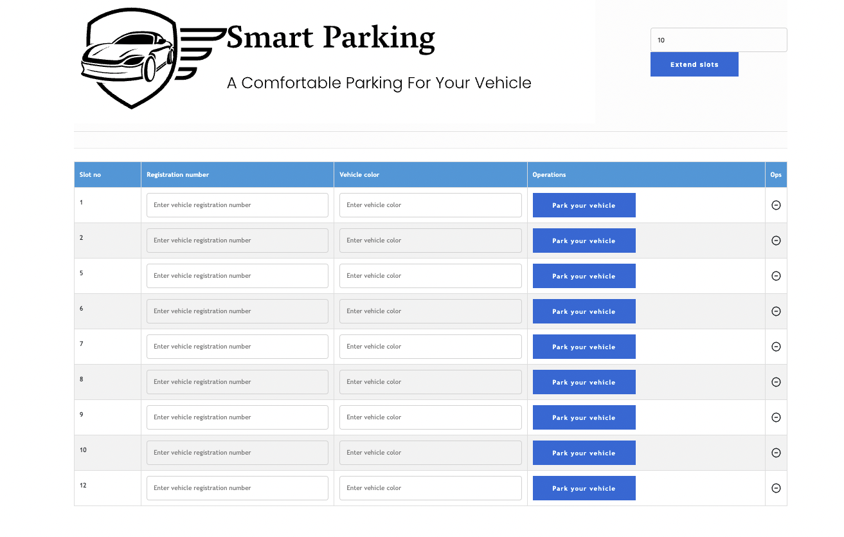Image resolution: width=844 pixels, height=537 pixels.
Task: Click the remove icon for slot 1
Action: (x=776, y=205)
